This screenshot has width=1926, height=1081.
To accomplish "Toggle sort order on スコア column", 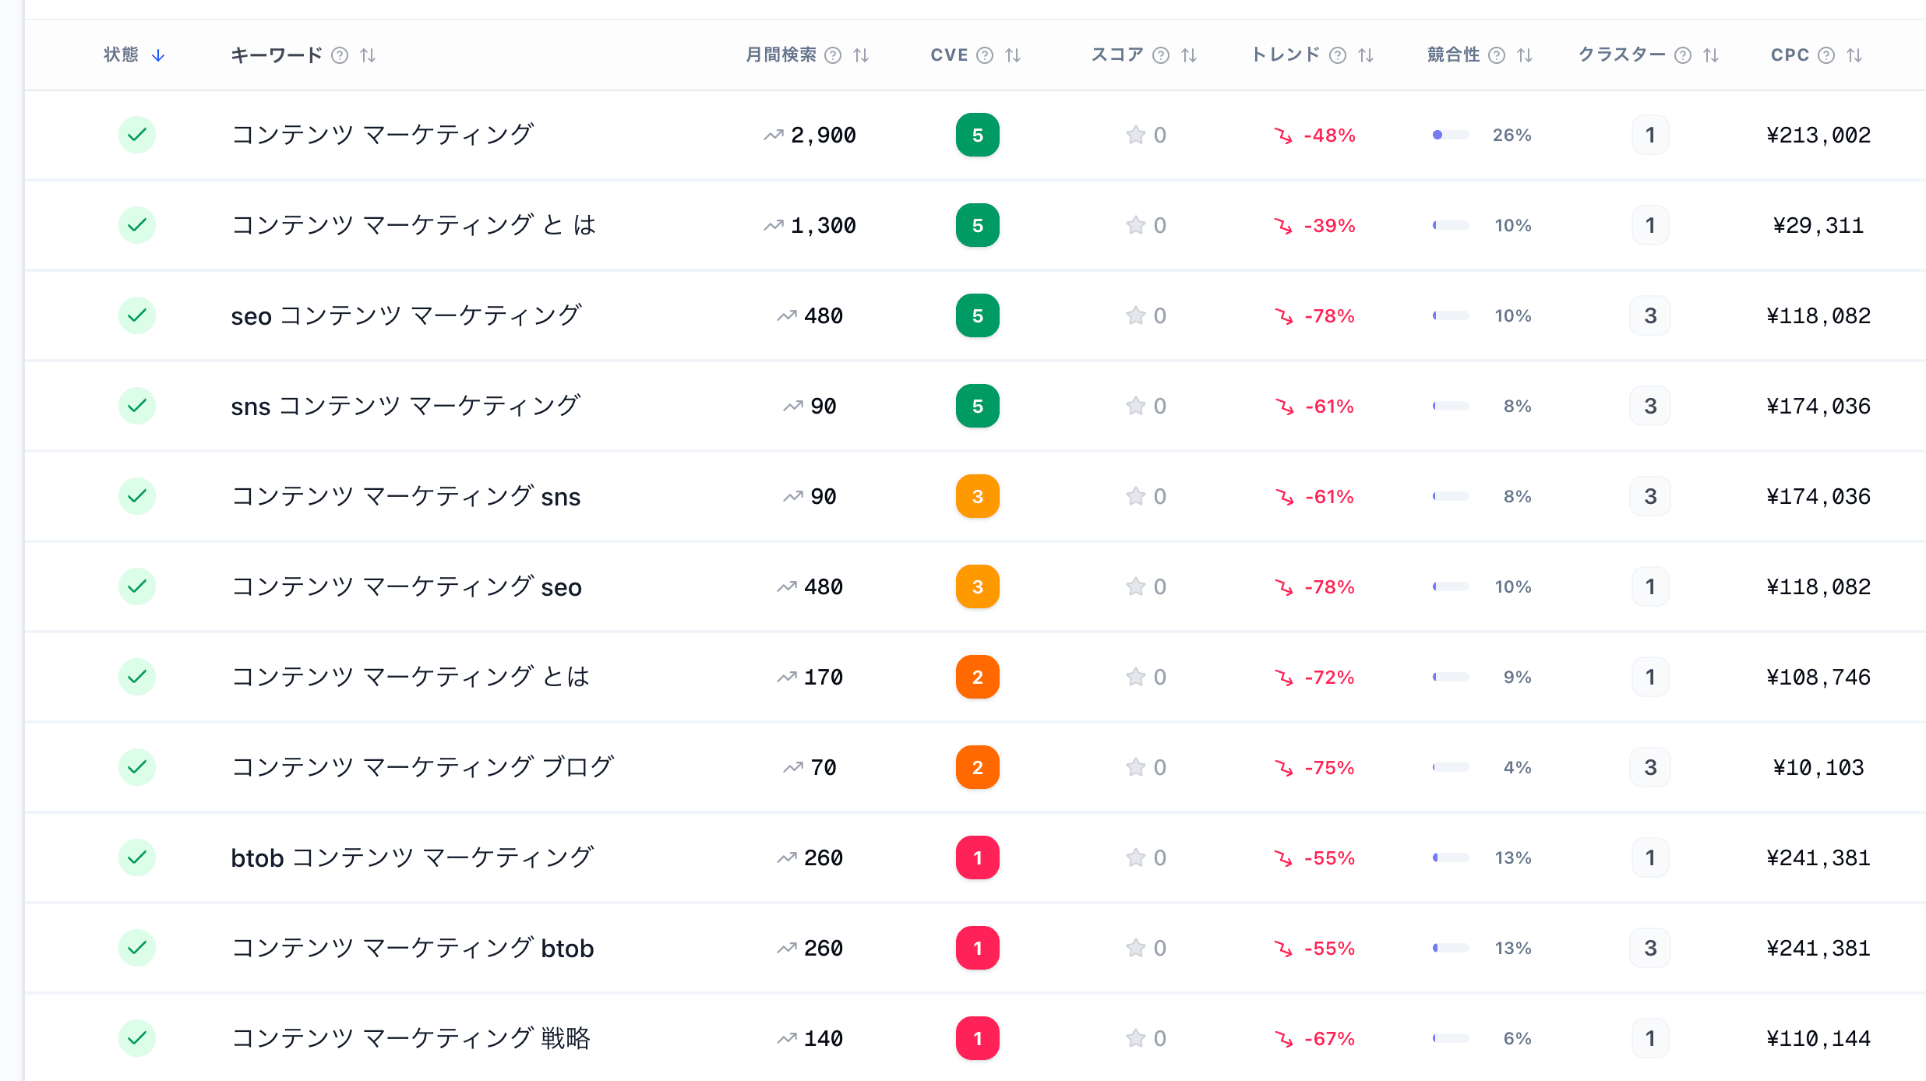I will [x=1188, y=55].
